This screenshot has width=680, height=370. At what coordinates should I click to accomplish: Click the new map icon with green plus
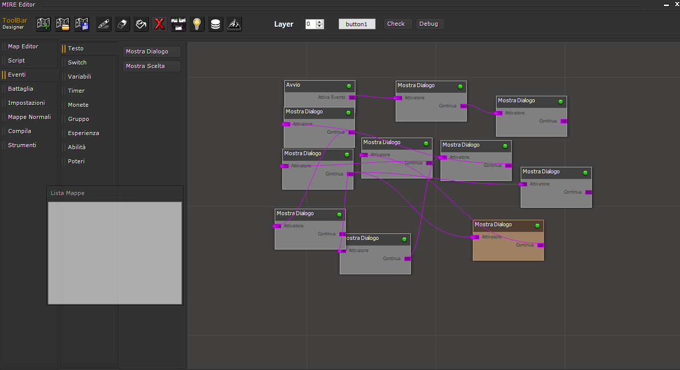pyautogui.click(x=44, y=24)
